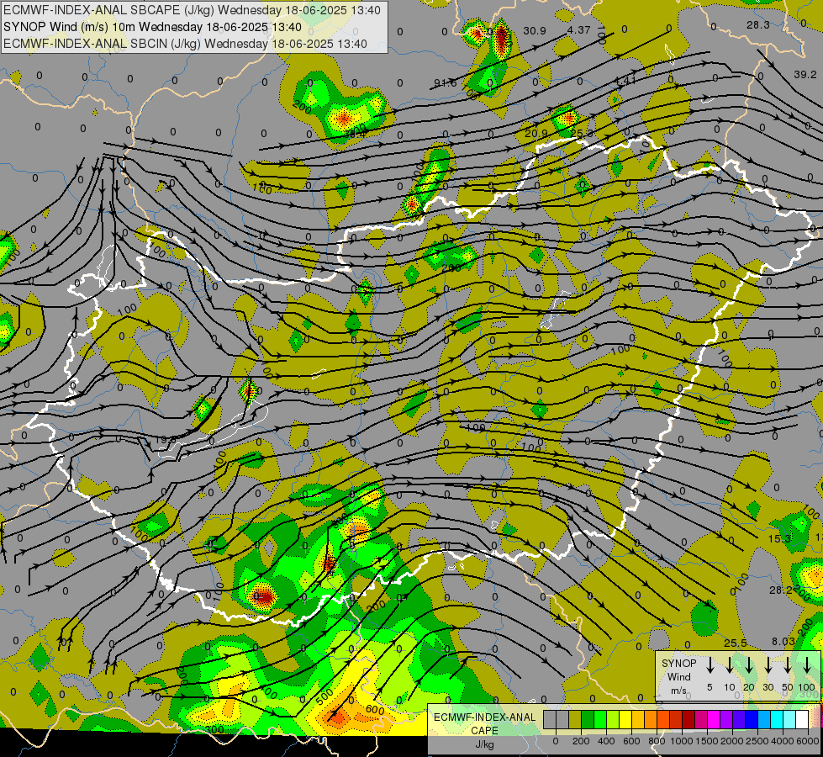Select the 5 m/s wind arrow in legend

pos(710,665)
